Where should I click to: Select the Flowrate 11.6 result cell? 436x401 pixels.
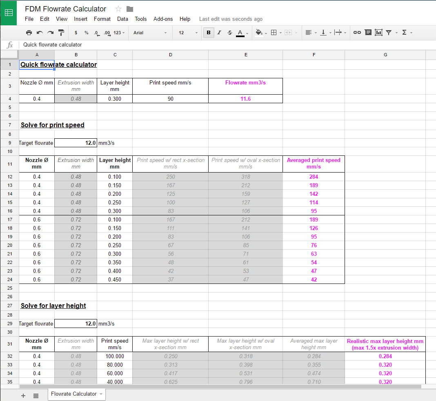tap(245, 99)
